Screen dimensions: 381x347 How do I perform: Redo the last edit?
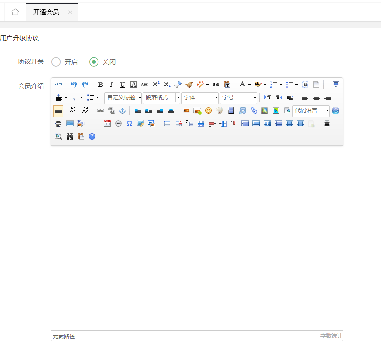(x=85, y=85)
